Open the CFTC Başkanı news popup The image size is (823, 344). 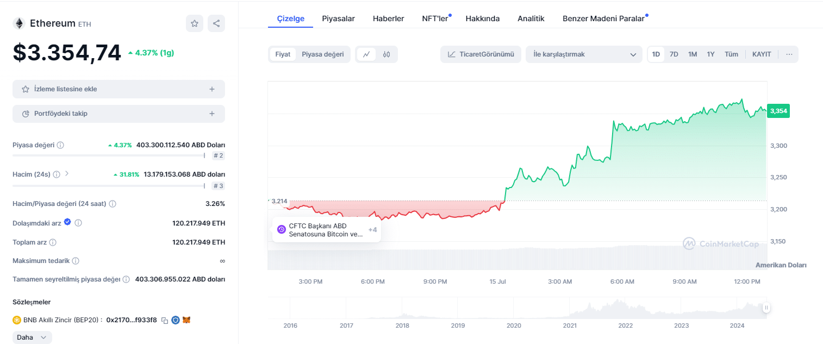[326, 230]
